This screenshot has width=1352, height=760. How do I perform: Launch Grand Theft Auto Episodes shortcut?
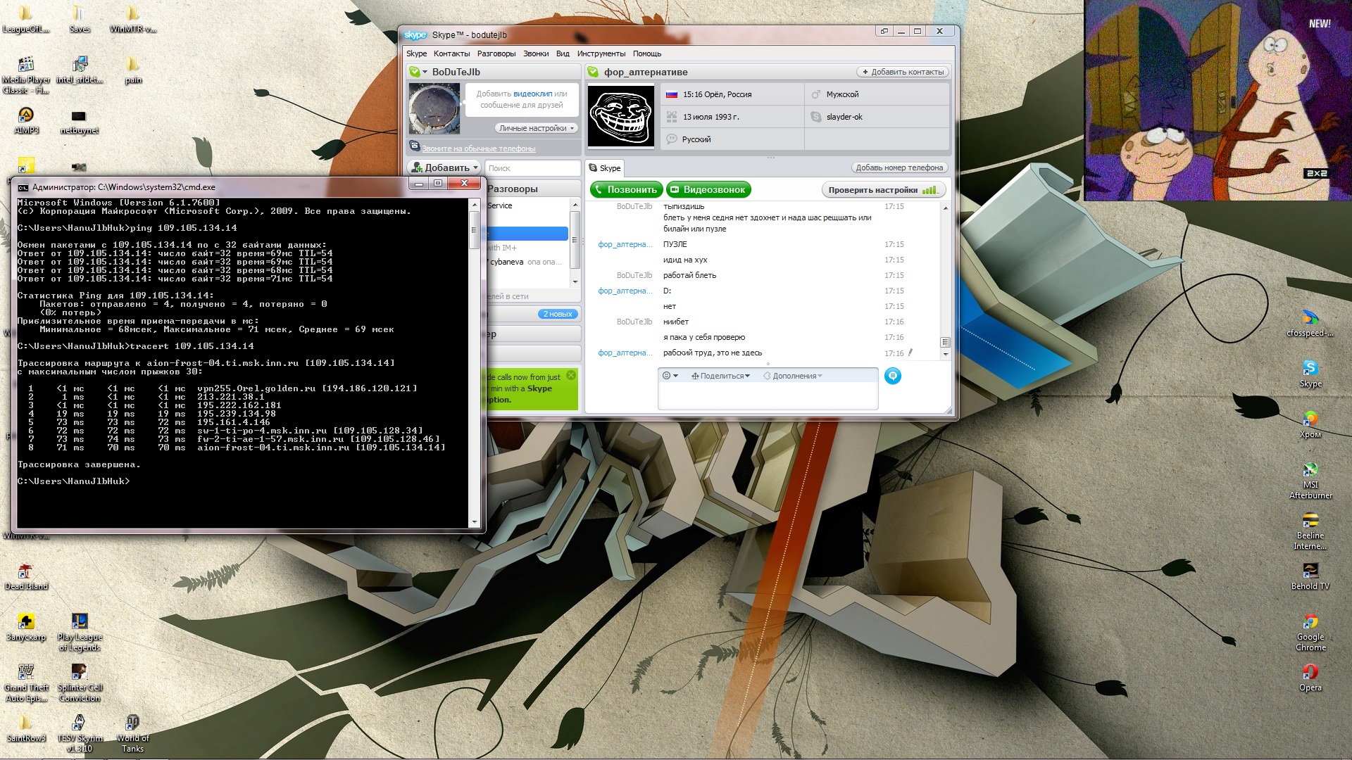(x=26, y=683)
